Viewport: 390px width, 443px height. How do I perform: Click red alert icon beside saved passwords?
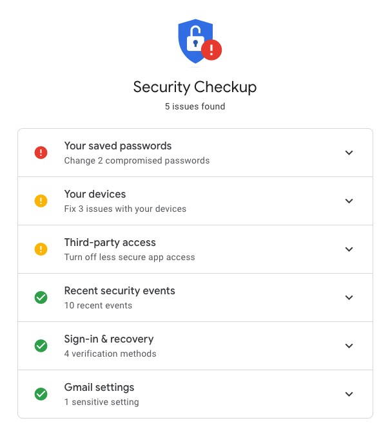pyautogui.click(x=41, y=153)
